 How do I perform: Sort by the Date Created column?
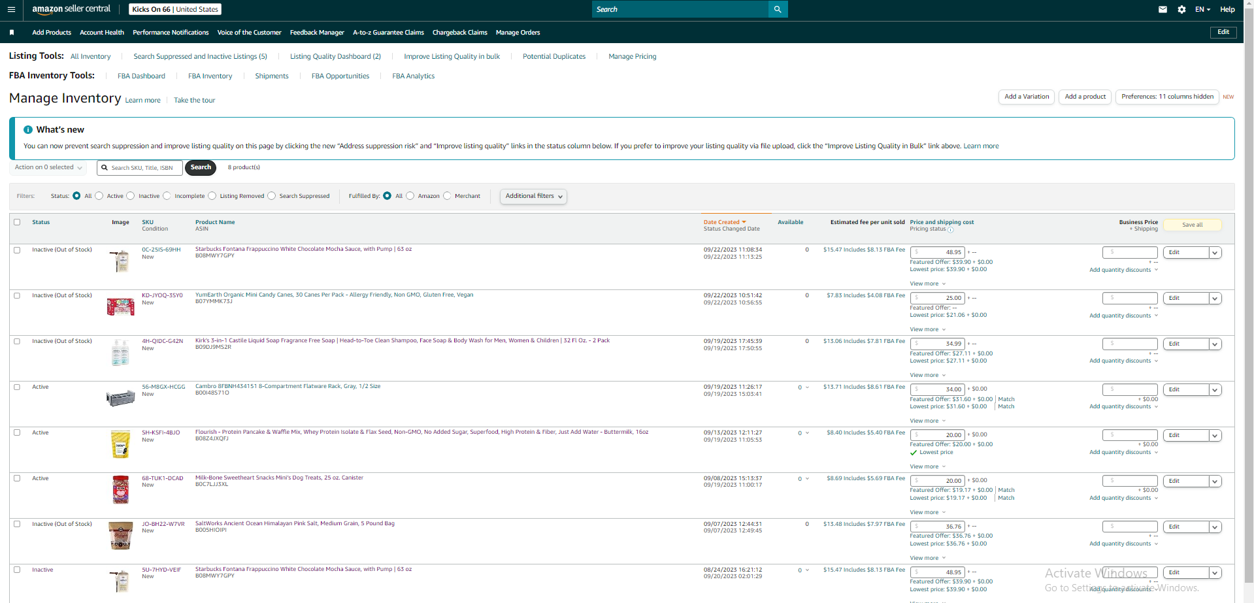point(724,222)
